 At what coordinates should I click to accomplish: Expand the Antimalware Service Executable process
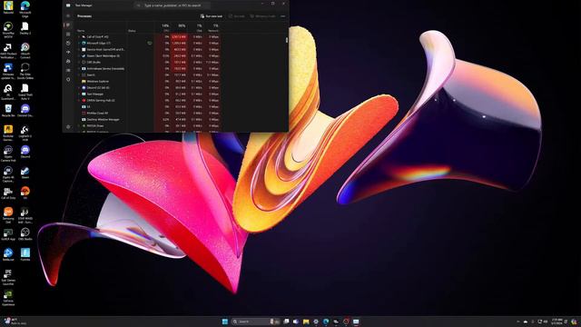(x=79, y=69)
